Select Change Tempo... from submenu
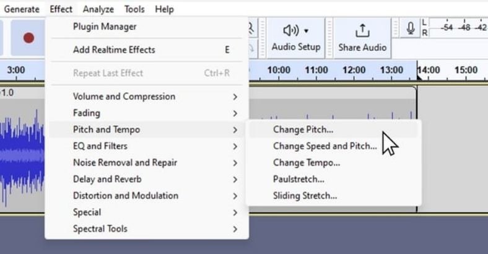Viewport: 488px width, 254px height. (306, 163)
